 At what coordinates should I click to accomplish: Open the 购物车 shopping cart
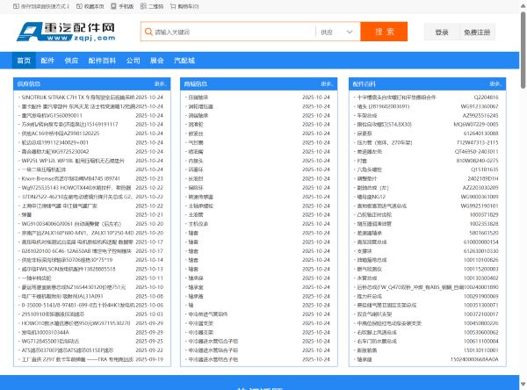(172, 4)
